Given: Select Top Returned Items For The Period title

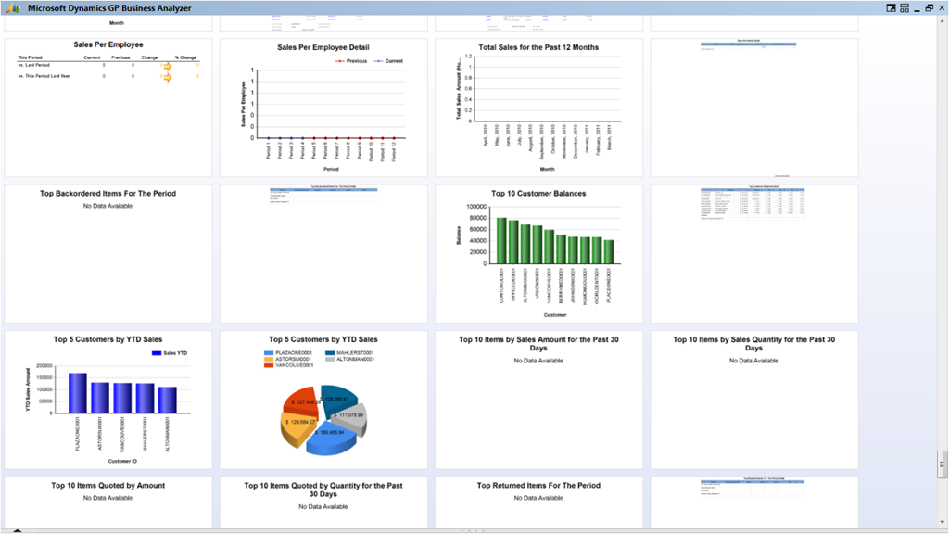Looking at the screenshot, I should pyautogui.click(x=538, y=486).
